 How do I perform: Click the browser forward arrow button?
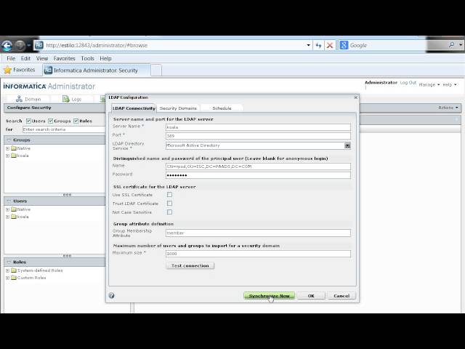pos(20,45)
